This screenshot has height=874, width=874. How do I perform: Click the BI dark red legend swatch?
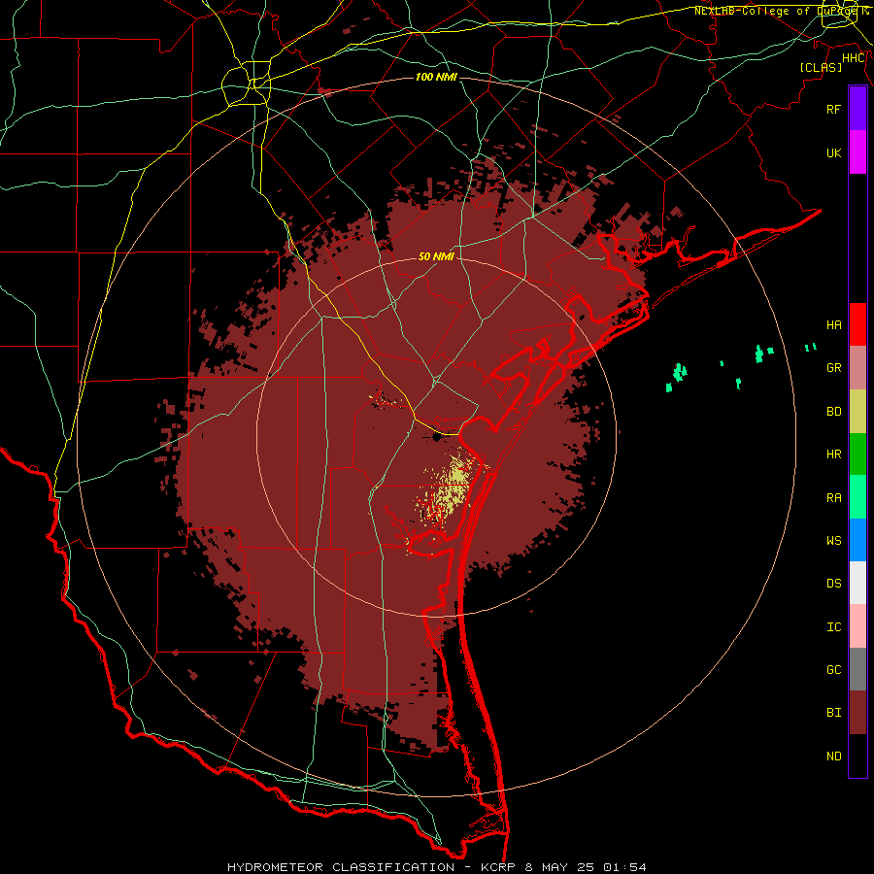click(857, 713)
